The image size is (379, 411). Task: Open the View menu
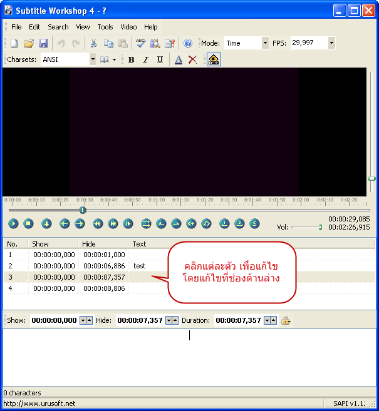pyautogui.click(x=83, y=27)
